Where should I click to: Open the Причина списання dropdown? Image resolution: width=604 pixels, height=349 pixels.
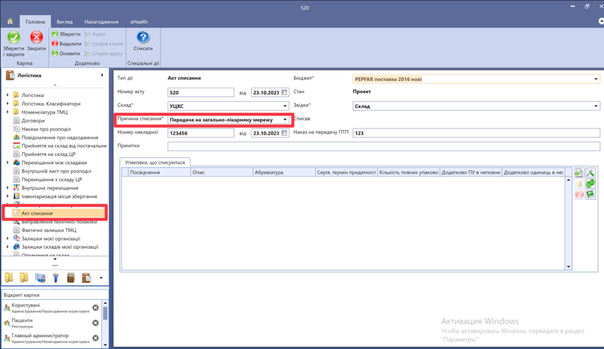point(285,120)
